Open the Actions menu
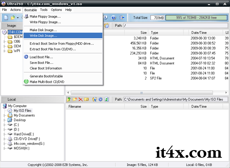The image size is (230, 168). pyautogui.click(x=15, y=10)
